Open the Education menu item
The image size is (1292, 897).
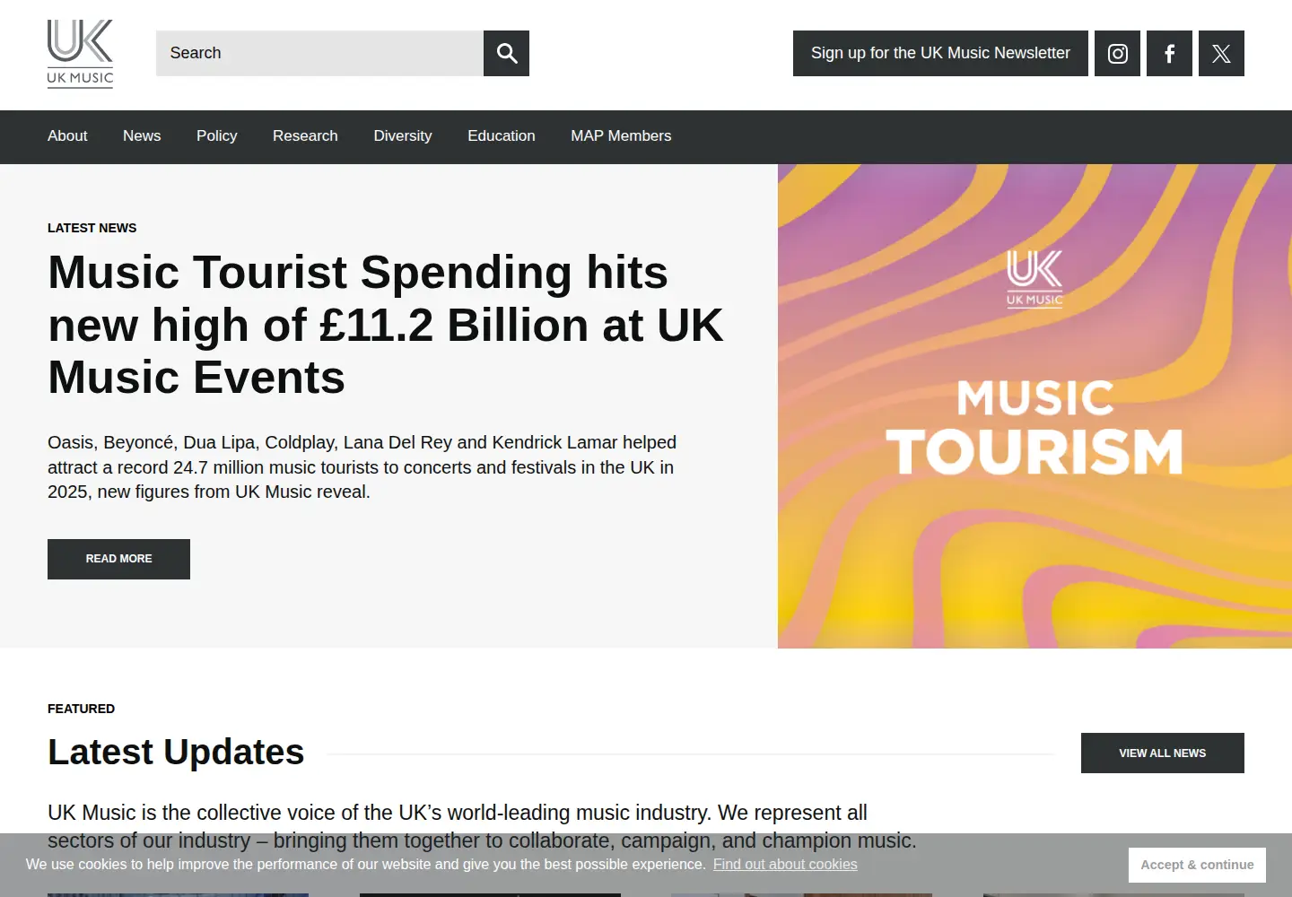pyautogui.click(x=502, y=136)
